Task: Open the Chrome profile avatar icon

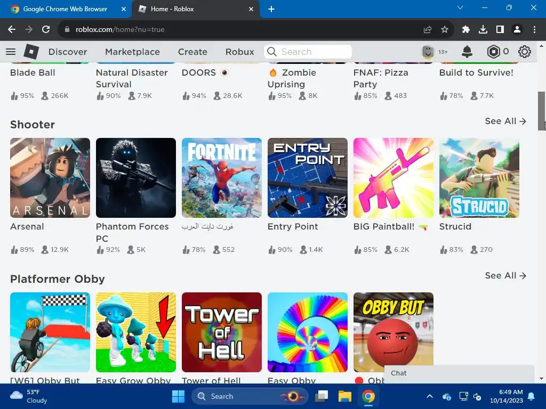Action: tap(517, 30)
